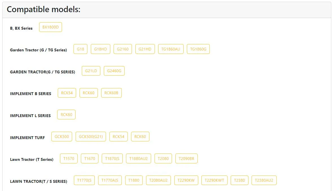
Task: Choose RCK60B under Implement B Series
Action: coord(111,93)
